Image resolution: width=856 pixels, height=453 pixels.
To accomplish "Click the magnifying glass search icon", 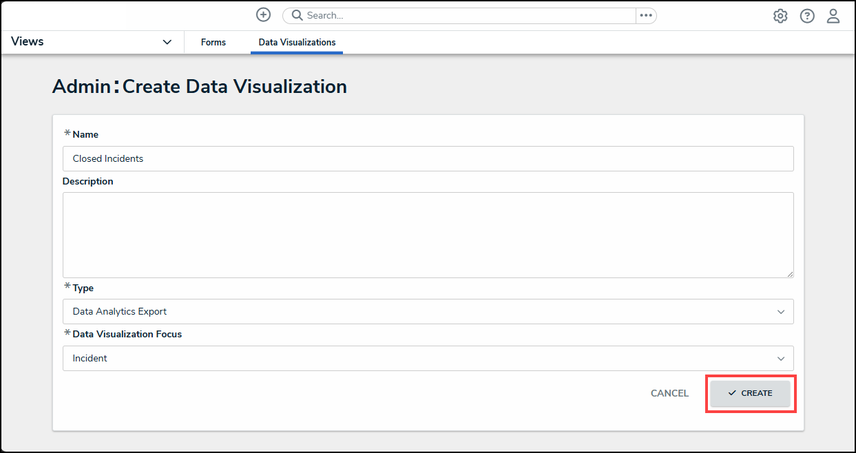I will [297, 16].
